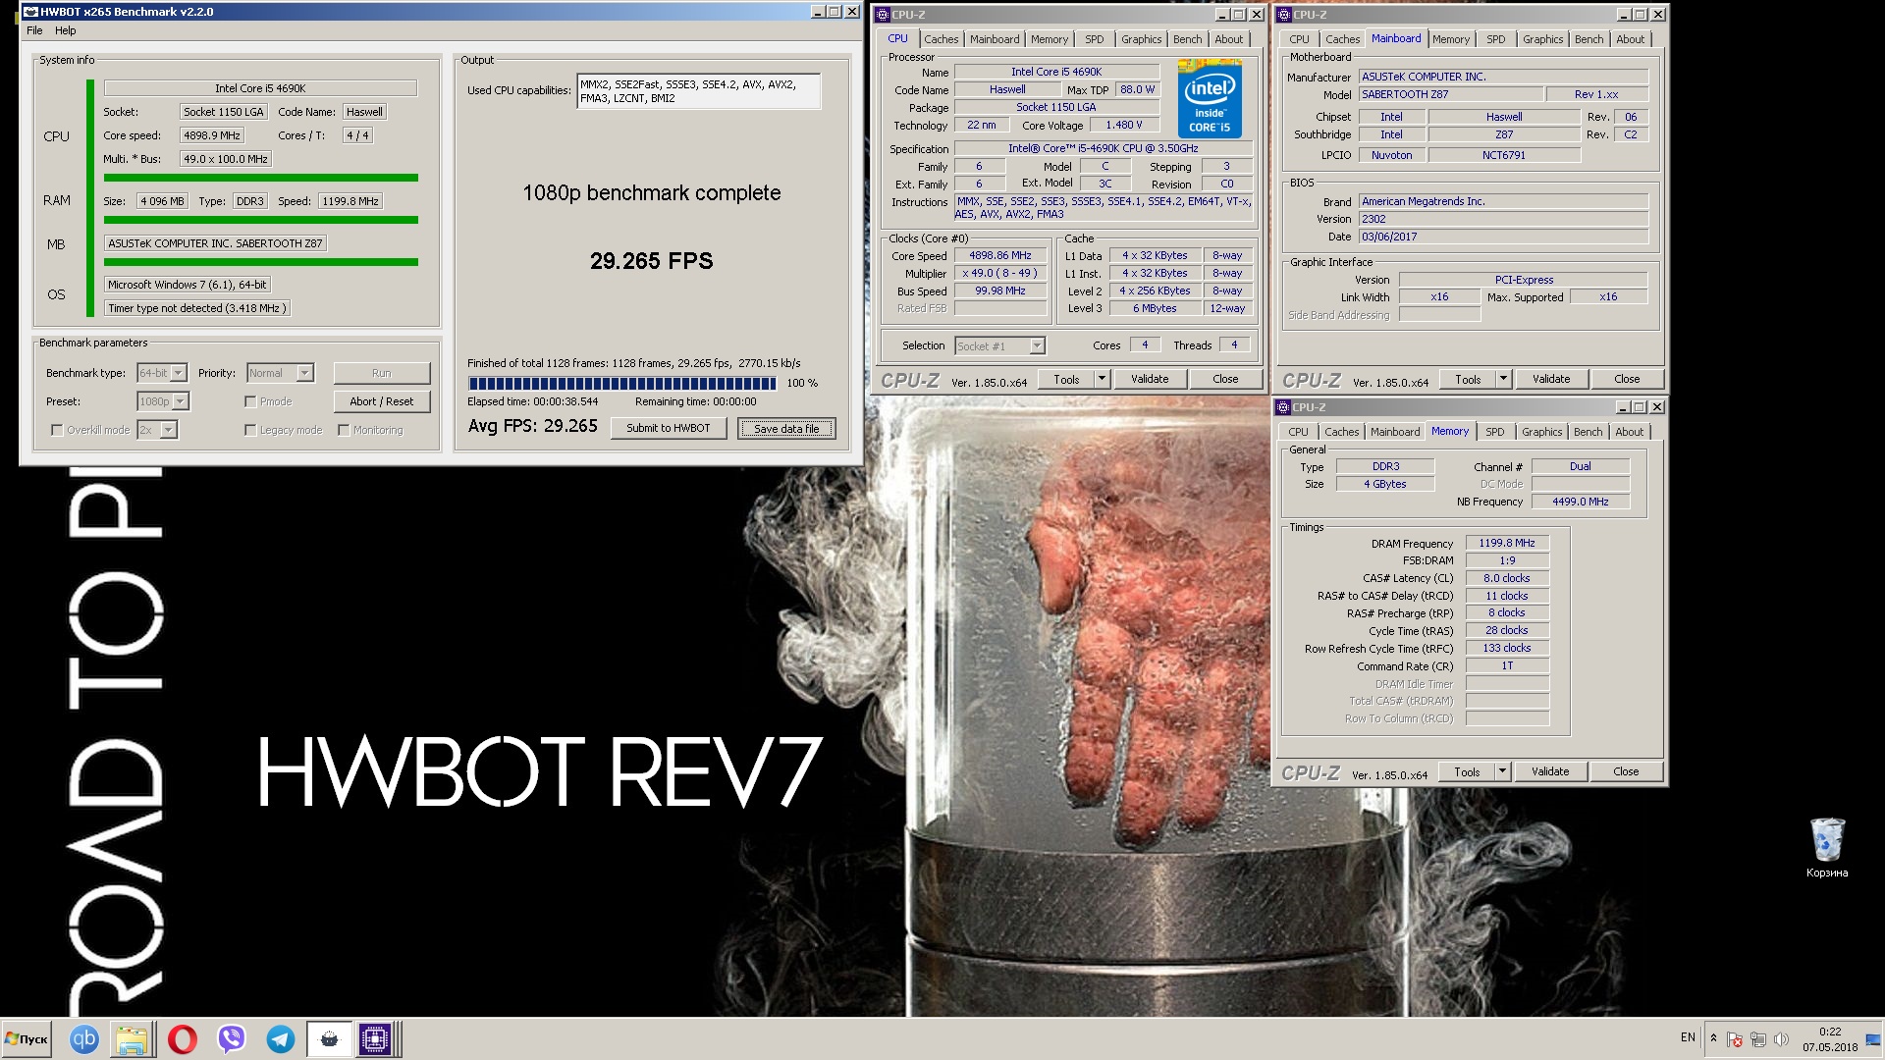Expand Tools dropdown arrow in Mainboard window
This screenshot has width=1885, height=1060.
(x=1503, y=379)
